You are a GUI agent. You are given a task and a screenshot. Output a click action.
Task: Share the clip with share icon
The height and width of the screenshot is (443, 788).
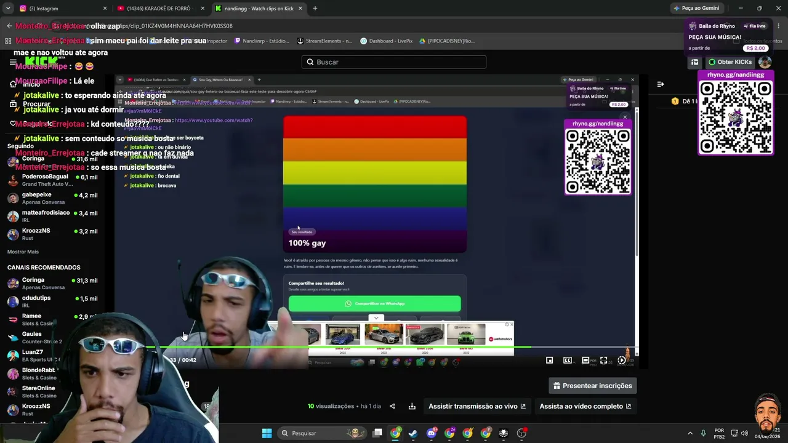(x=392, y=406)
